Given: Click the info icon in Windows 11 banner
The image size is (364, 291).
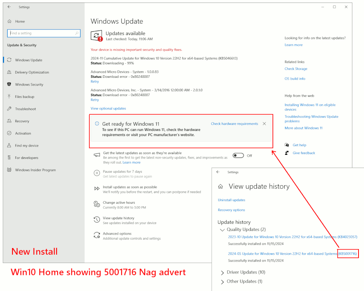Looking at the screenshot, I should coord(97,124).
